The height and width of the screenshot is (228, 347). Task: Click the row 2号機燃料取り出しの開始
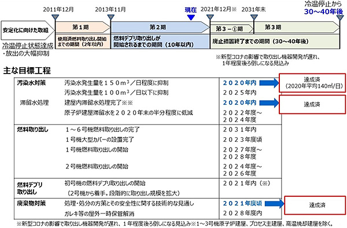point(97,166)
